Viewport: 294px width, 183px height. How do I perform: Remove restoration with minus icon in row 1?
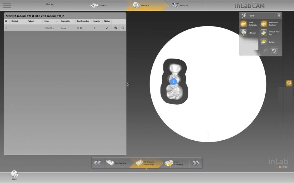point(123,28)
